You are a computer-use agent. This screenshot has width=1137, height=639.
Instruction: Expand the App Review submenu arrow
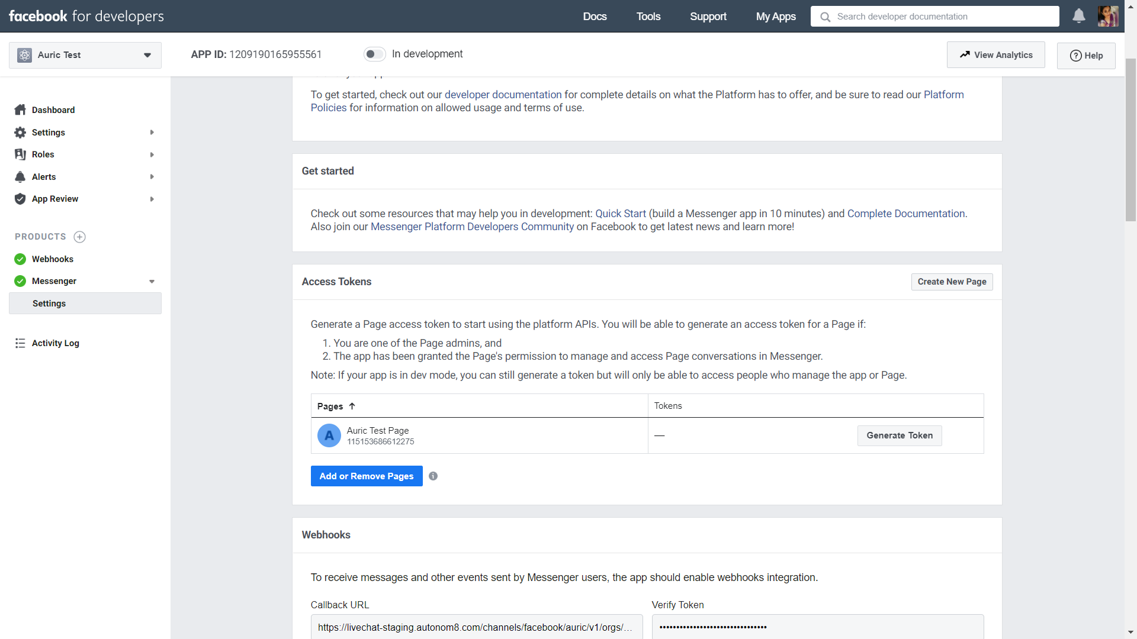pyautogui.click(x=152, y=199)
